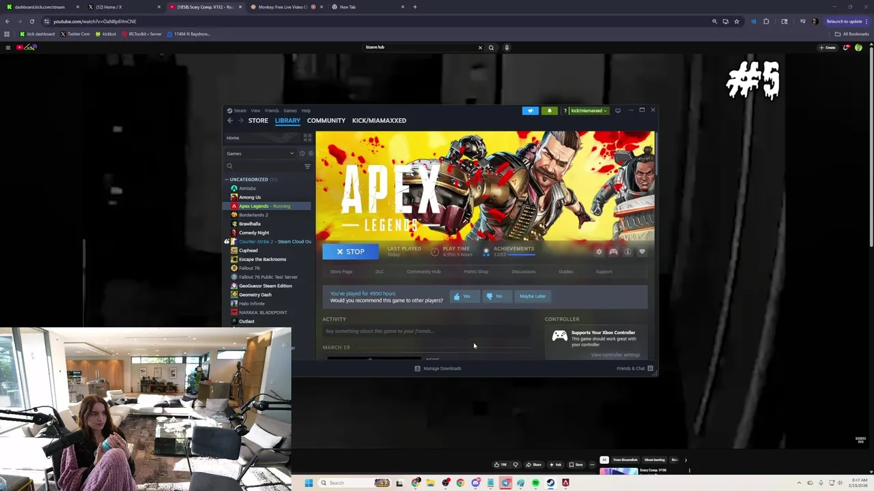The width and height of the screenshot is (874, 491).
Task: Click the activity 'Say something' field
Action: pyautogui.click(x=426, y=331)
